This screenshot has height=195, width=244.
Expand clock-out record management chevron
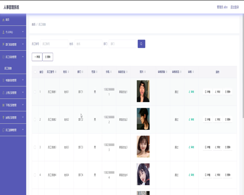click(23, 105)
